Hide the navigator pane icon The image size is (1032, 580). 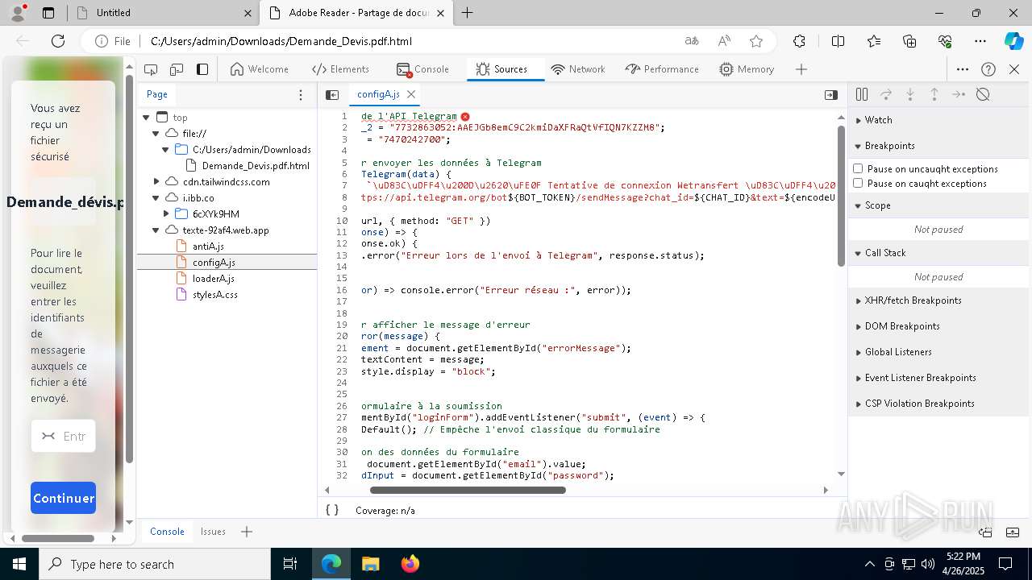coord(332,95)
